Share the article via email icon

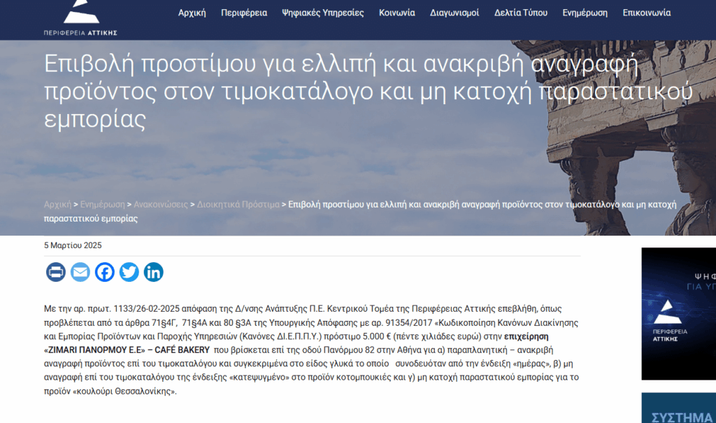point(80,272)
